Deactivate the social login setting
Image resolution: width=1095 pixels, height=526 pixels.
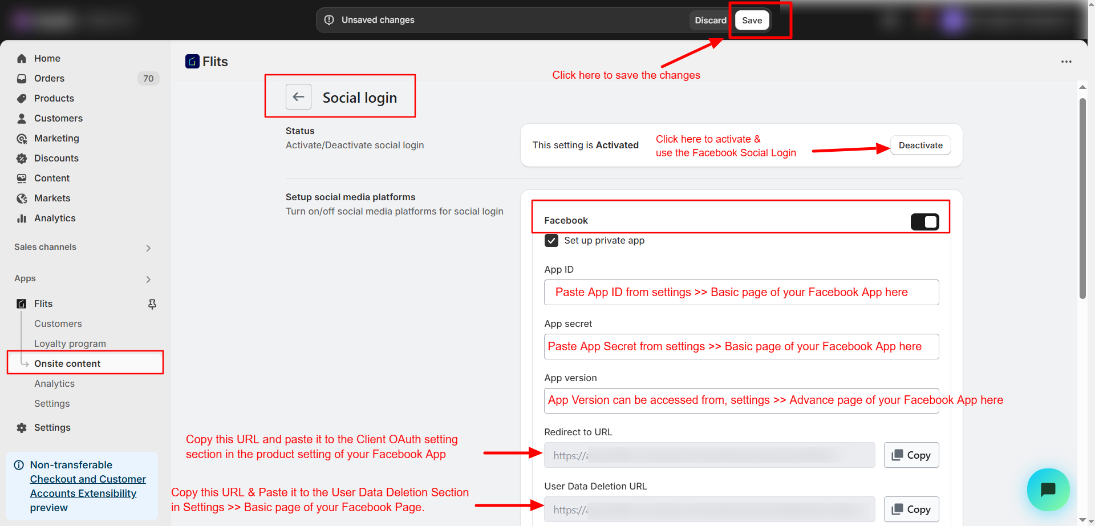coord(920,145)
